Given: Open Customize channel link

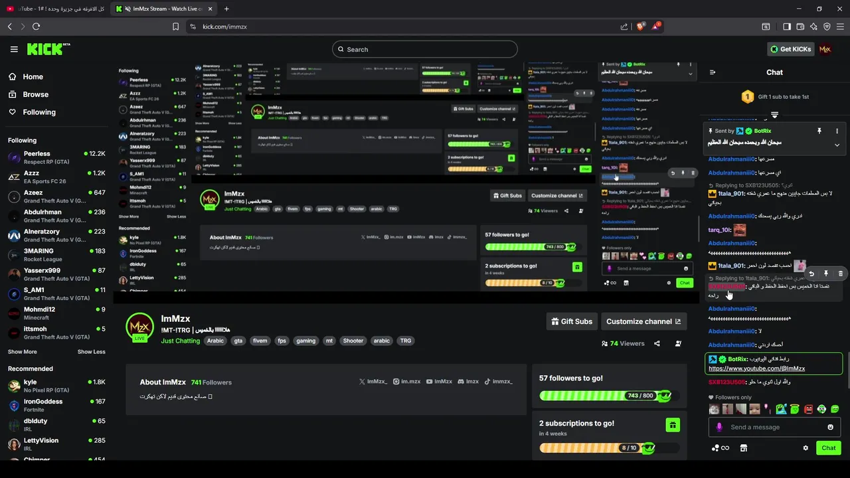Looking at the screenshot, I should click(x=643, y=321).
